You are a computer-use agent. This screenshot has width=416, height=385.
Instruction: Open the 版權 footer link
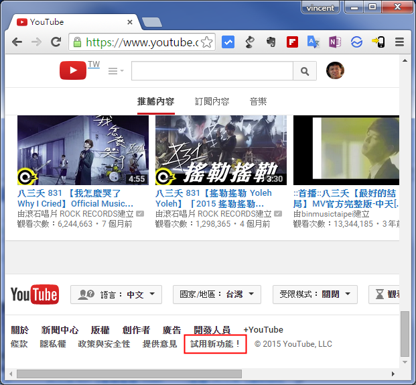100,330
